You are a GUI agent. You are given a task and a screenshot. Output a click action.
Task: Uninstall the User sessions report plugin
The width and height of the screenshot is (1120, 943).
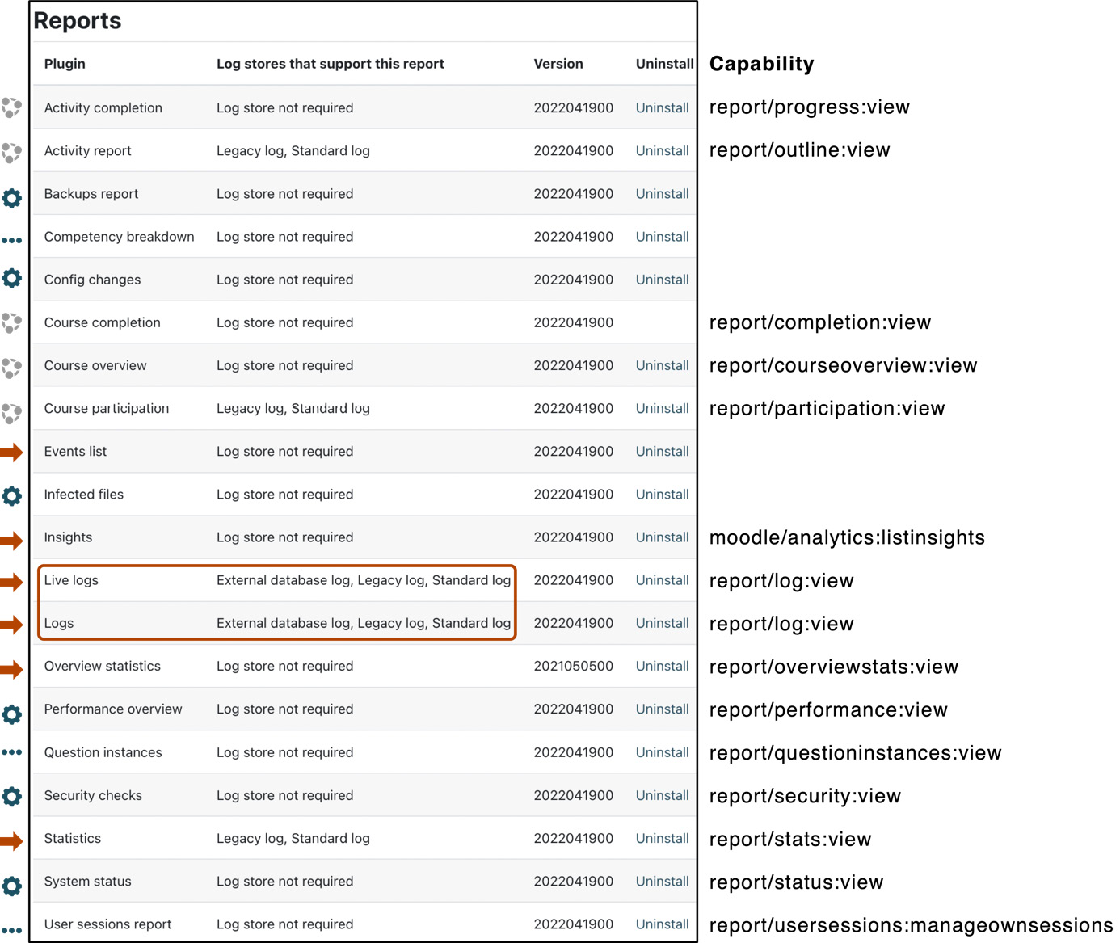662,924
